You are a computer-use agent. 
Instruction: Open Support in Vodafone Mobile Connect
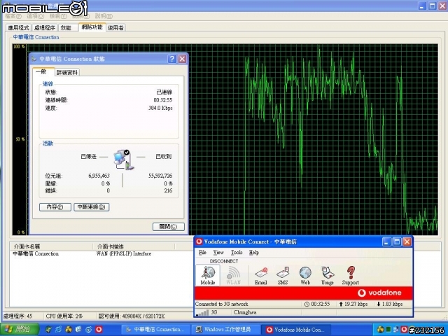tap(350, 276)
